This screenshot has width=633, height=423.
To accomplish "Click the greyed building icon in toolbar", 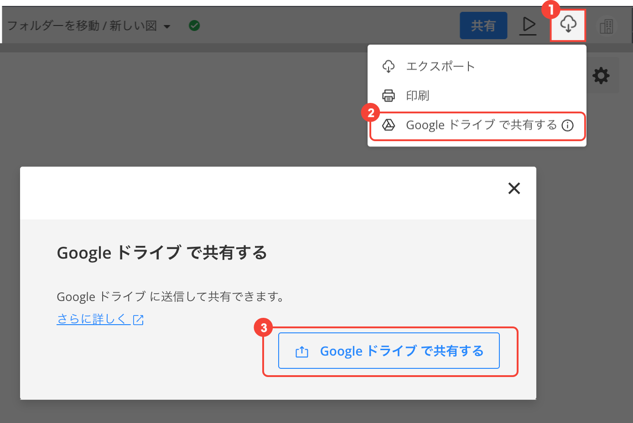I will pyautogui.click(x=606, y=26).
